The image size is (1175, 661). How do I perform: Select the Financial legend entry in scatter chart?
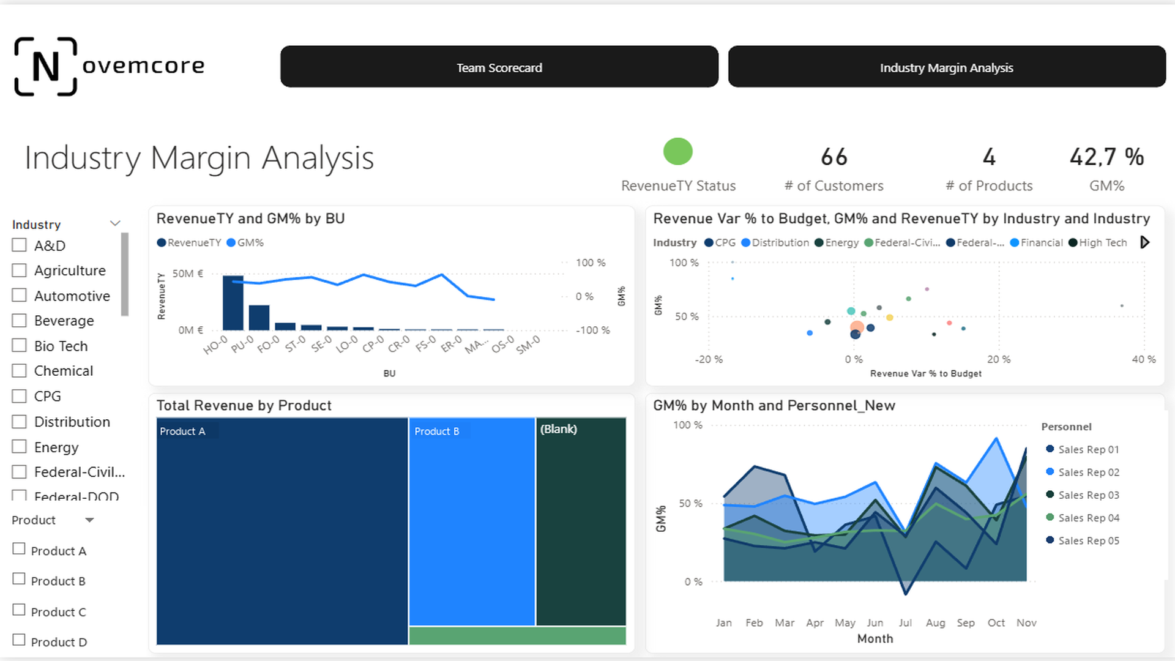tap(1036, 242)
